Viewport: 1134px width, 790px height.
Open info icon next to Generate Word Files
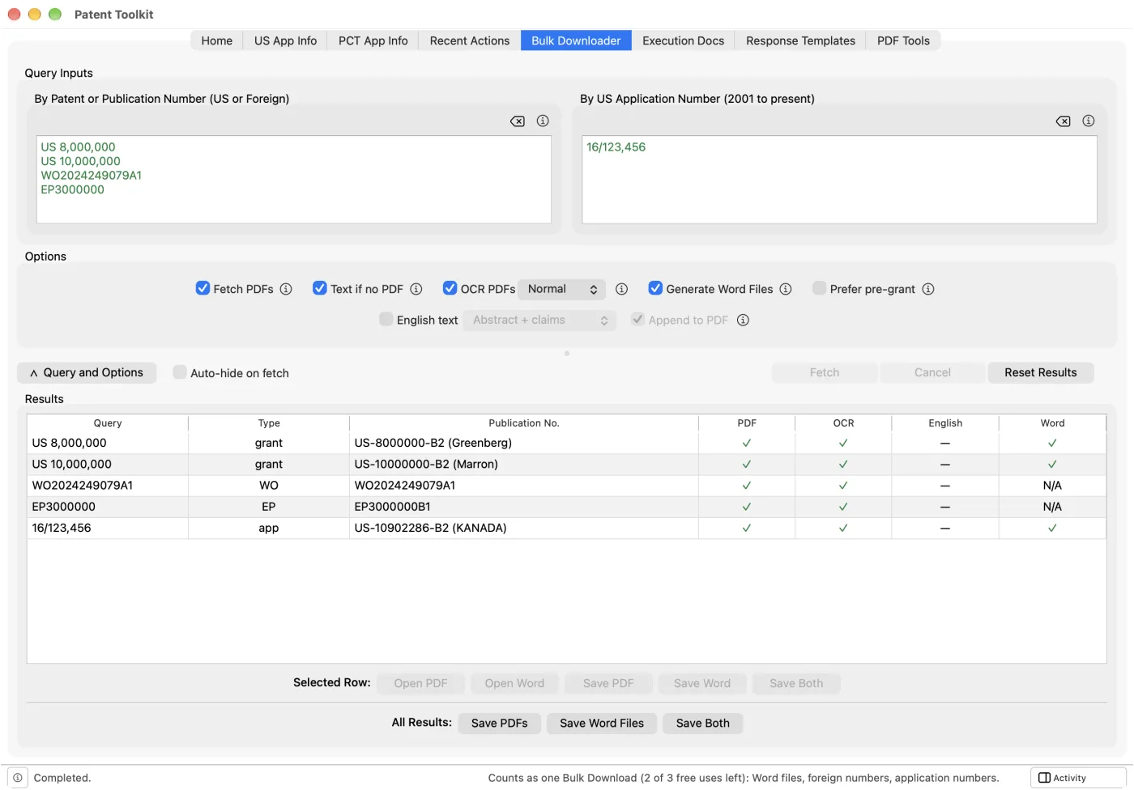pyautogui.click(x=786, y=289)
